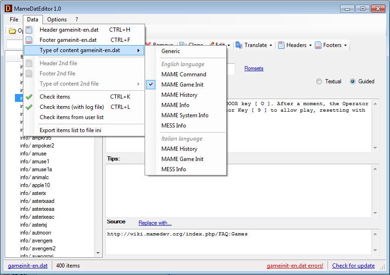Click the Footers toolbar icon
Viewport: 390px width, 275px height.
(x=318, y=45)
